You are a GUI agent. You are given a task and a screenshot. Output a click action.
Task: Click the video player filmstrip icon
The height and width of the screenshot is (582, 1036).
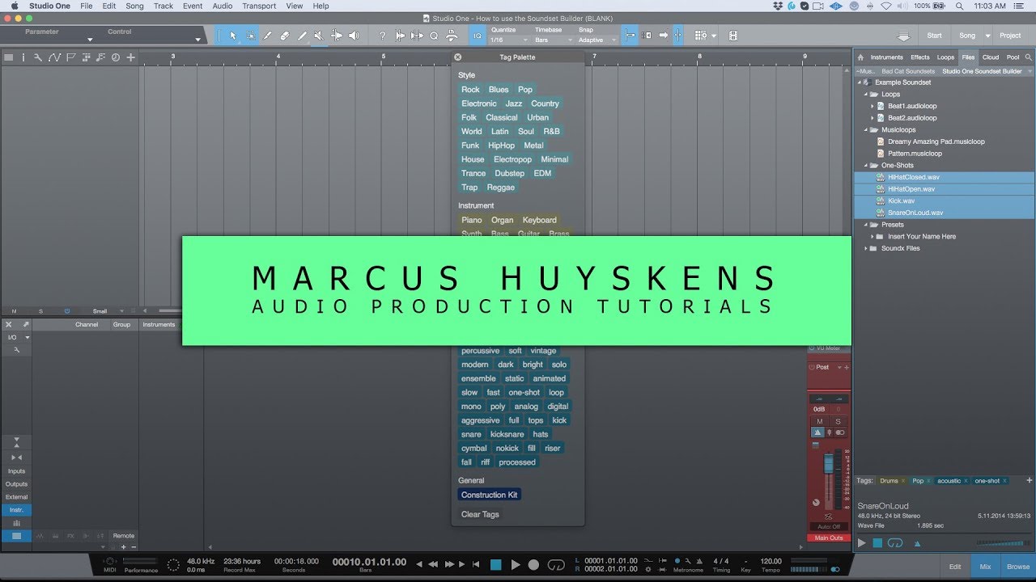pyautogui.click(x=733, y=36)
